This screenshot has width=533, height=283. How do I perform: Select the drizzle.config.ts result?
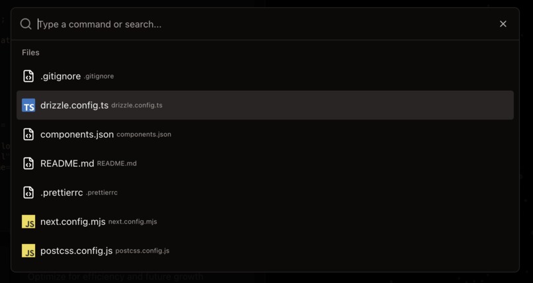265,105
